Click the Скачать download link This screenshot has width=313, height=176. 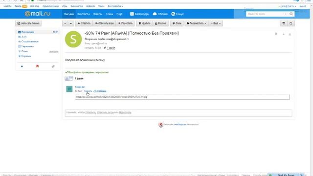[88, 91]
